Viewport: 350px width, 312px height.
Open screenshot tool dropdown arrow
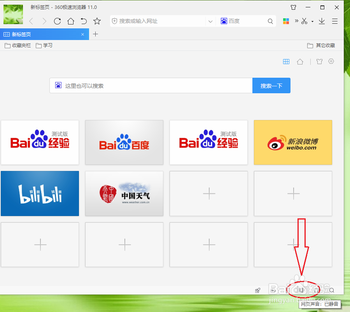pos(312,22)
